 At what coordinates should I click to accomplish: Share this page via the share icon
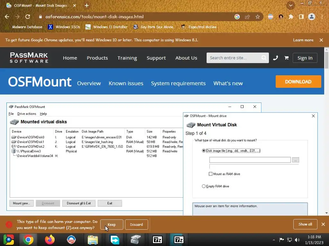click(x=247, y=17)
